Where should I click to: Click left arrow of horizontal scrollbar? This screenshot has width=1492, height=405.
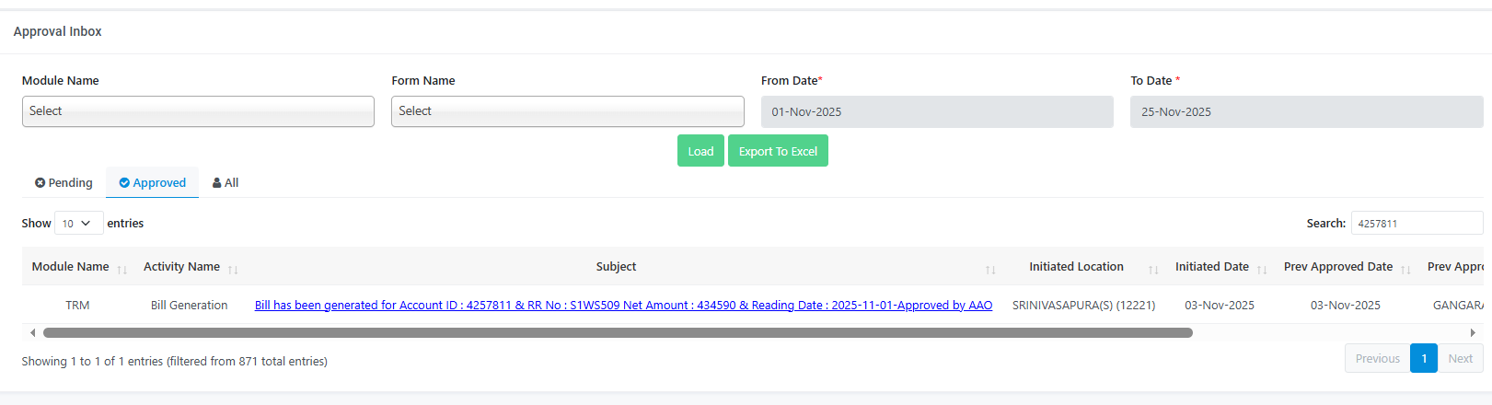33,332
